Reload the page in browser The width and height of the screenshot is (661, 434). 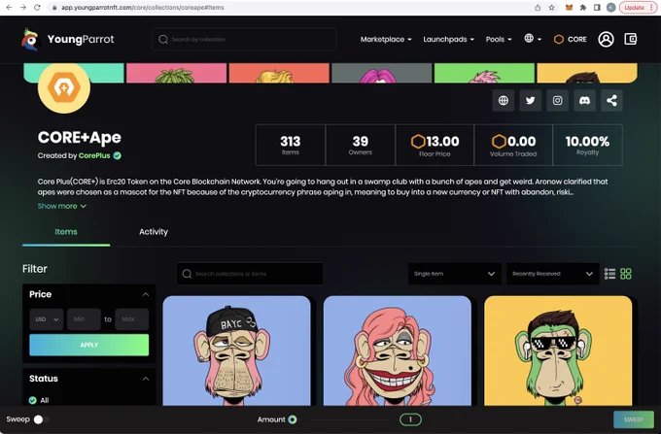click(x=37, y=7)
